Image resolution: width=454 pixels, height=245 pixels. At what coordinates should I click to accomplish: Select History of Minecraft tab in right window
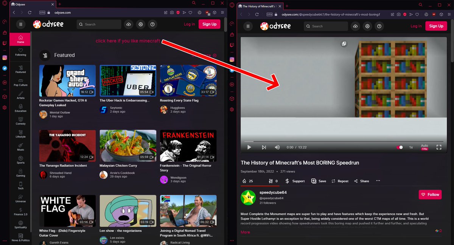click(260, 6)
